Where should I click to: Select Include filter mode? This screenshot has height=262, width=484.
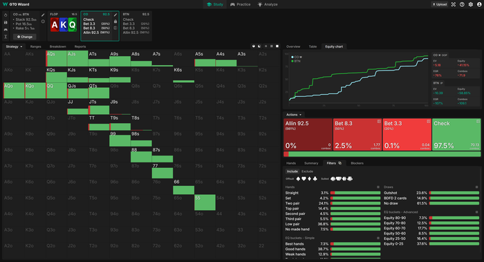[292, 171]
